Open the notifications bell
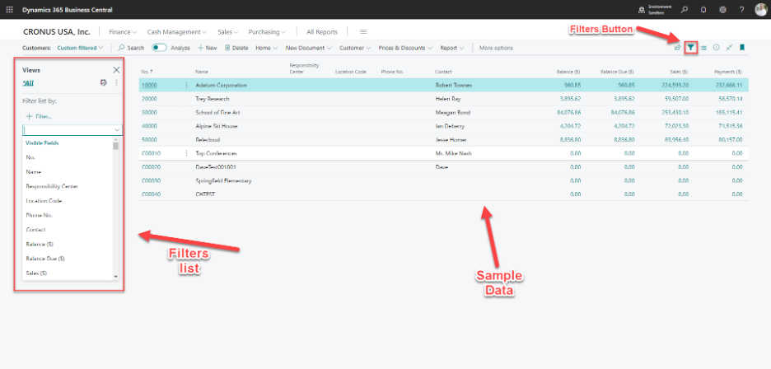This screenshot has height=369, width=771. click(703, 9)
